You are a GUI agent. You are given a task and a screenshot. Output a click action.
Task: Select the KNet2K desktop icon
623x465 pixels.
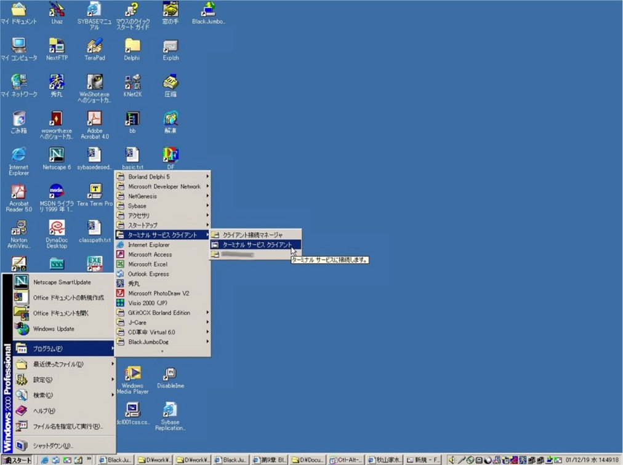132,85
